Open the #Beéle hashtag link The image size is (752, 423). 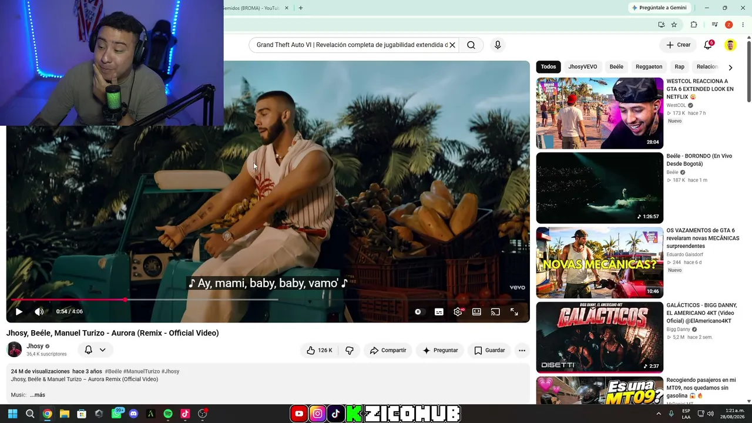[x=113, y=371]
